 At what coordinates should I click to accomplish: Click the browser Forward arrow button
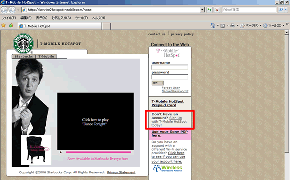coord(12,10)
